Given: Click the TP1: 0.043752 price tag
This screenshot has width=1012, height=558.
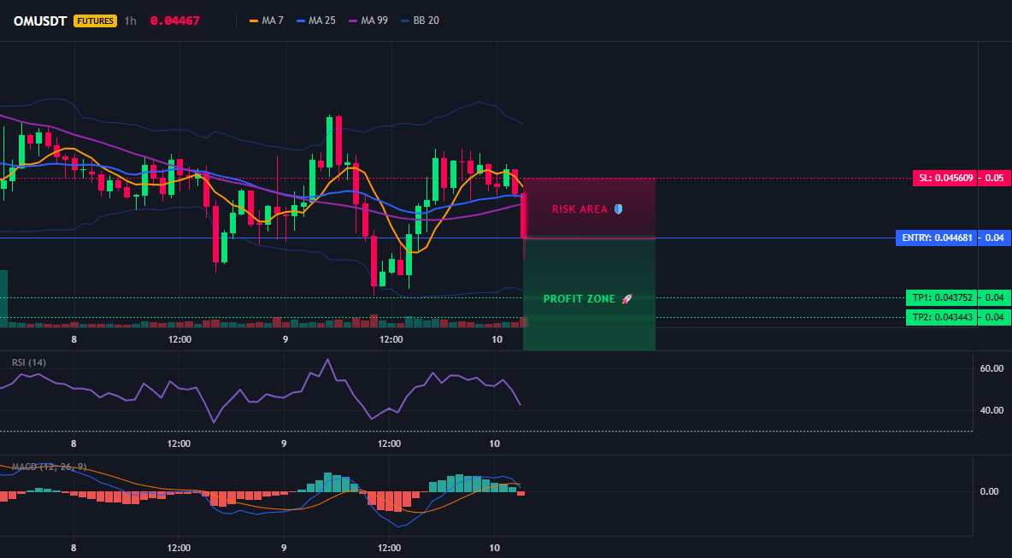Looking at the screenshot, I should (941, 298).
